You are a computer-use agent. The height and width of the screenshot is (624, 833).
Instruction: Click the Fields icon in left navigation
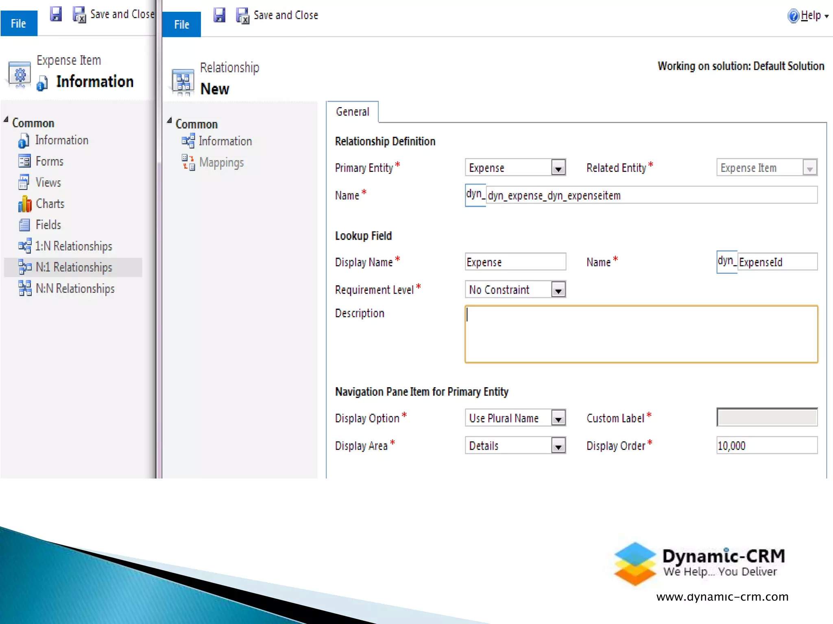coord(24,225)
